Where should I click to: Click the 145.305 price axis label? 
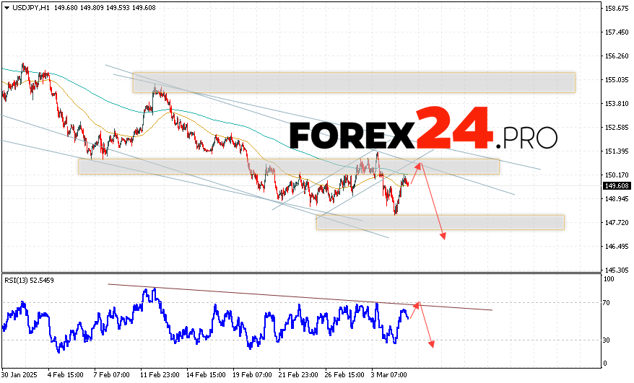615,270
